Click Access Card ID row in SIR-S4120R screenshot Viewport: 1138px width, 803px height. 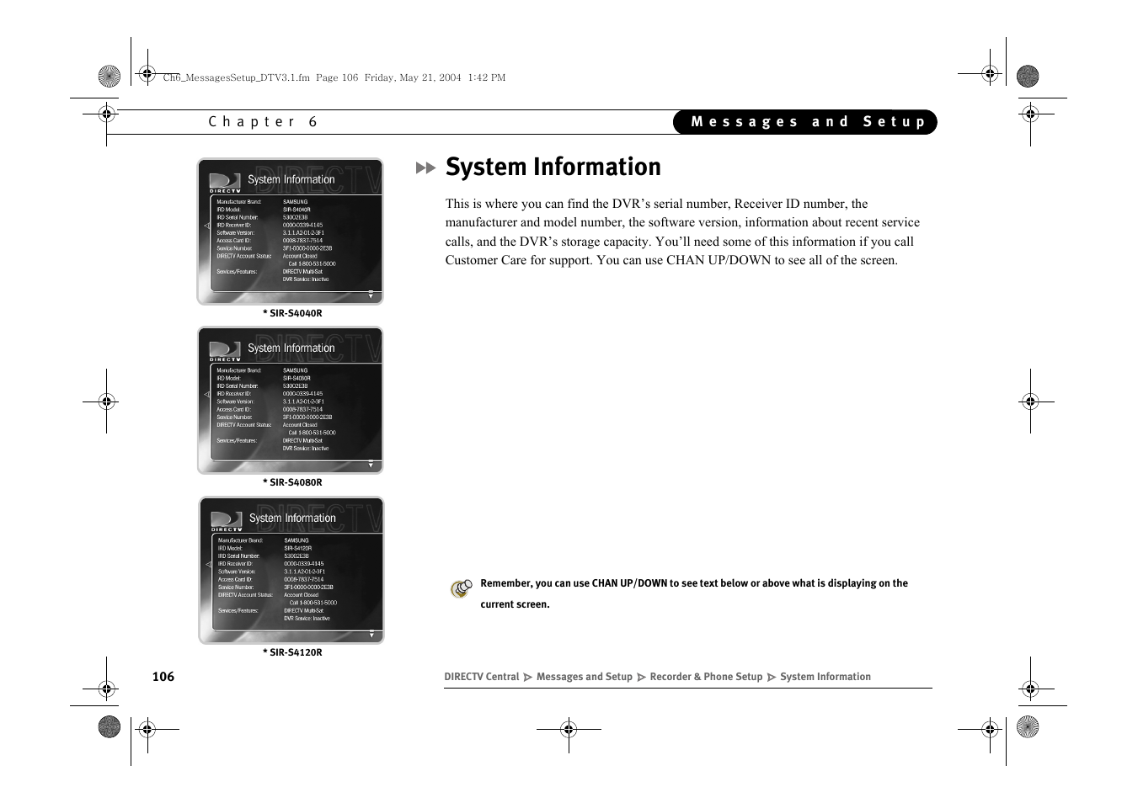click(271, 579)
